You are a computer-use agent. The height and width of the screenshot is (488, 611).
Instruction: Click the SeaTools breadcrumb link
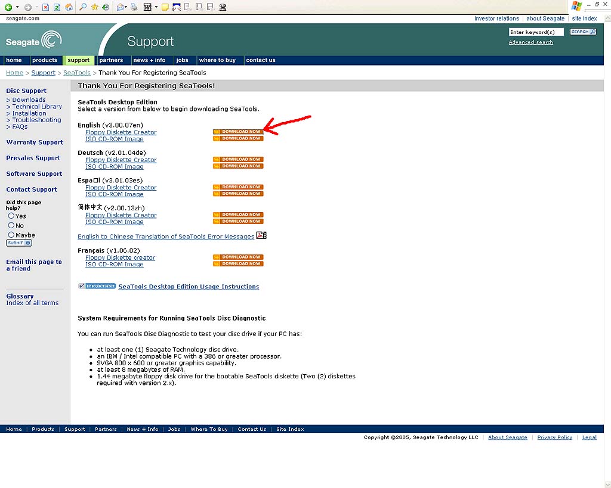(77, 72)
